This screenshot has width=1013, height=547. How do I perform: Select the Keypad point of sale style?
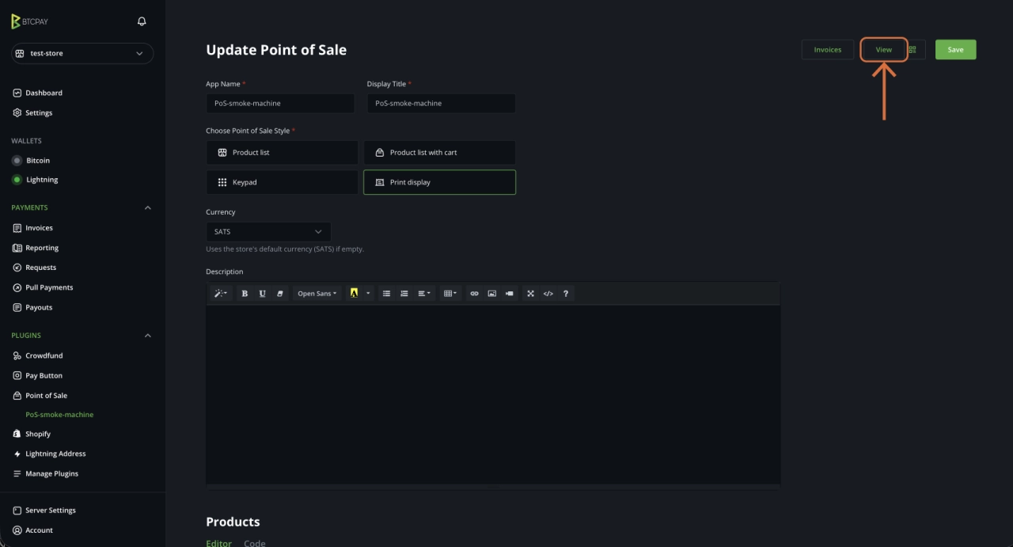pos(282,182)
